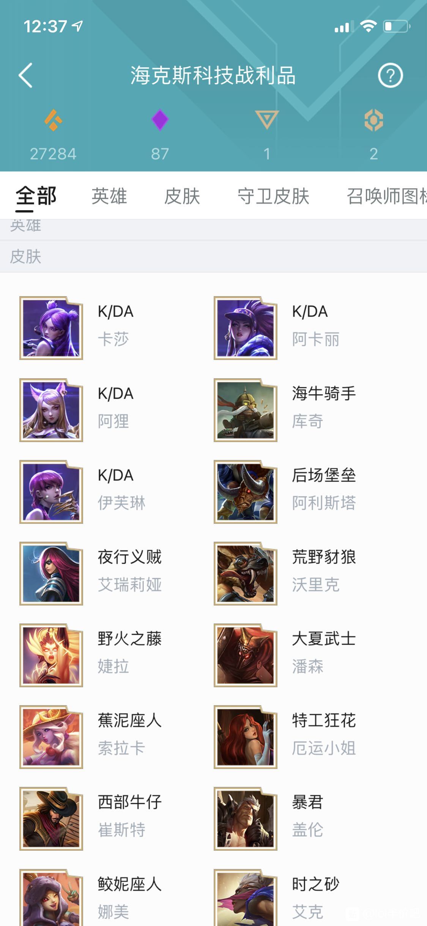
Task: Select K/DA 阿狸 skin thumbnail
Action: point(51,410)
